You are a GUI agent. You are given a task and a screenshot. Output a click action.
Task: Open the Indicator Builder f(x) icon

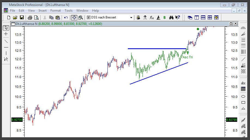152,17
